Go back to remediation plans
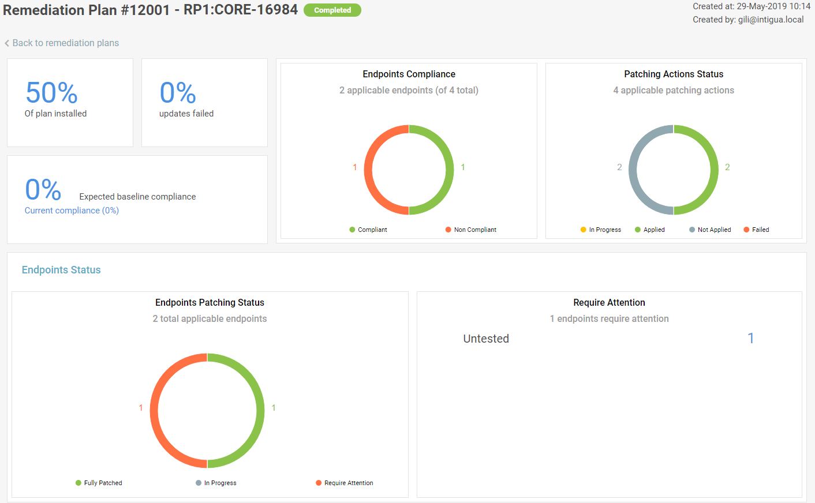The image size is (815, 503). pyautogui.click(x=62, y=43)
